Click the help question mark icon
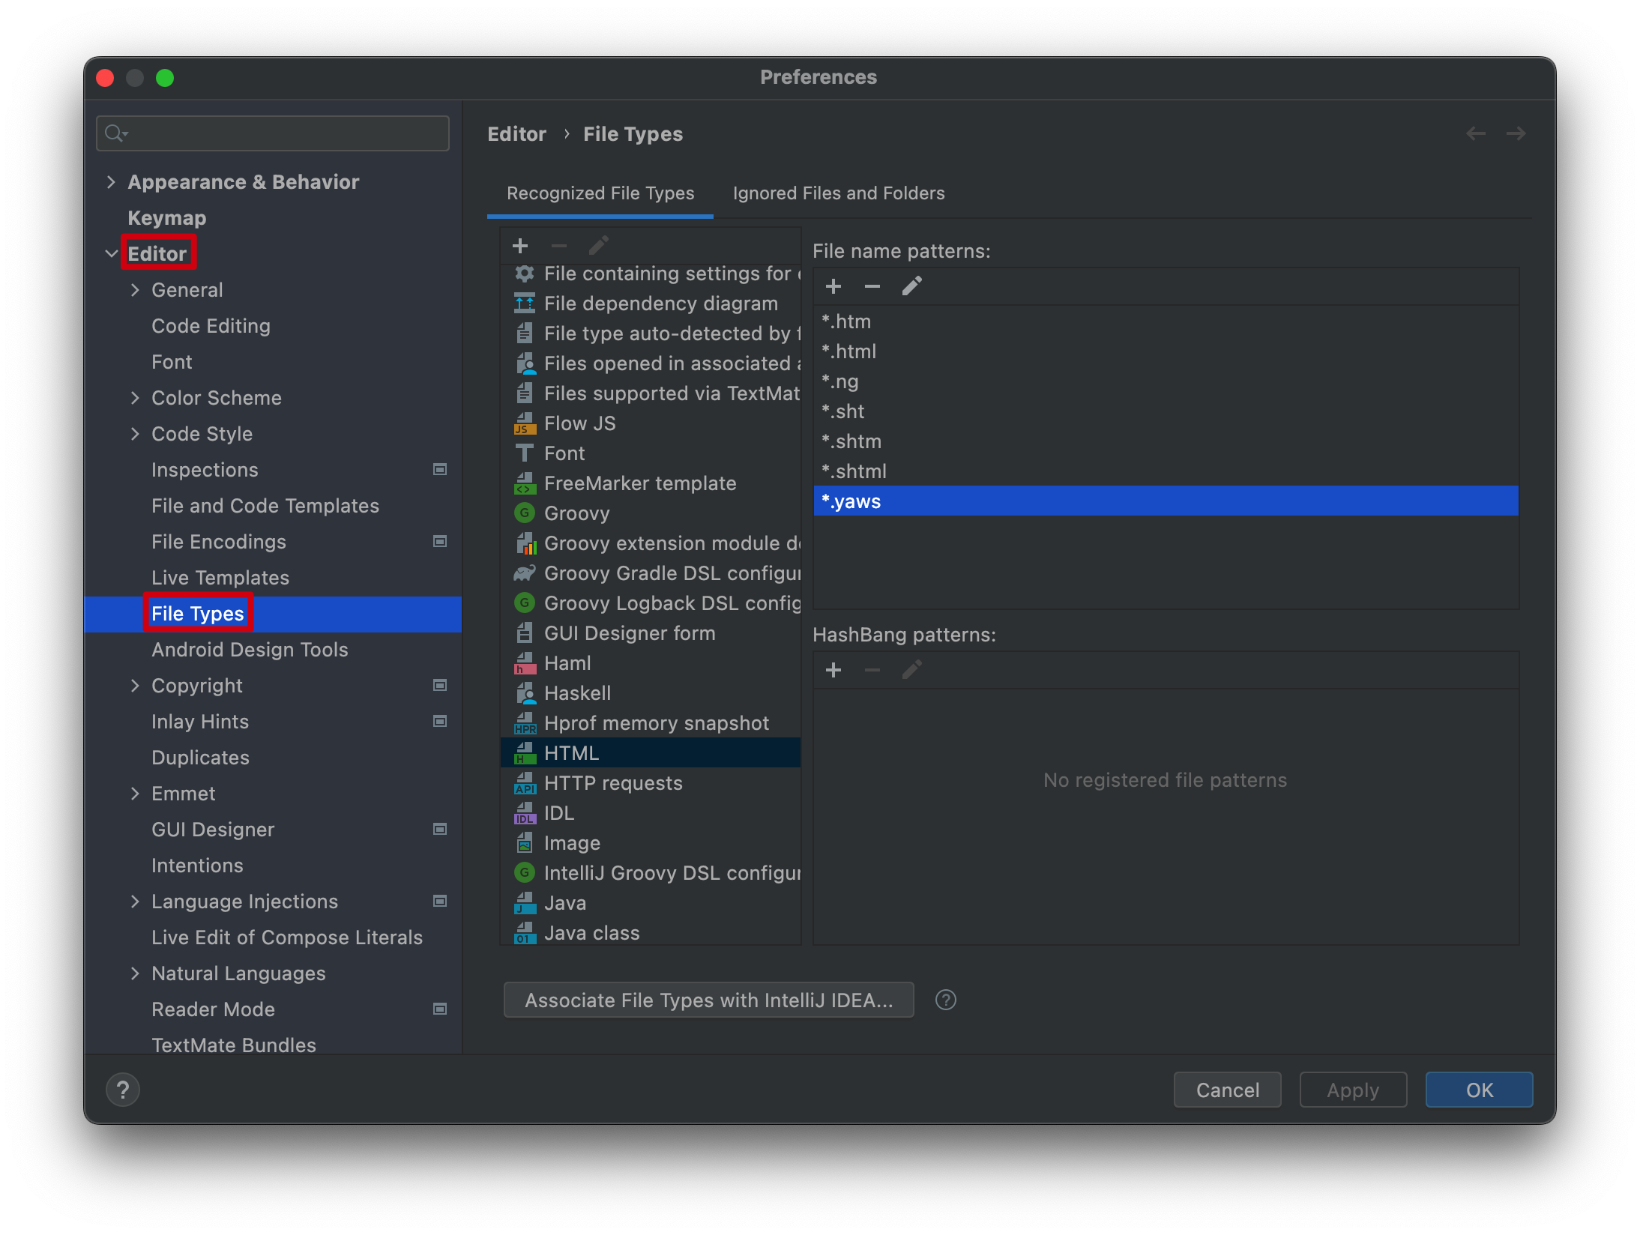The image size is (1640, 1235). (x=123, y=1090)
